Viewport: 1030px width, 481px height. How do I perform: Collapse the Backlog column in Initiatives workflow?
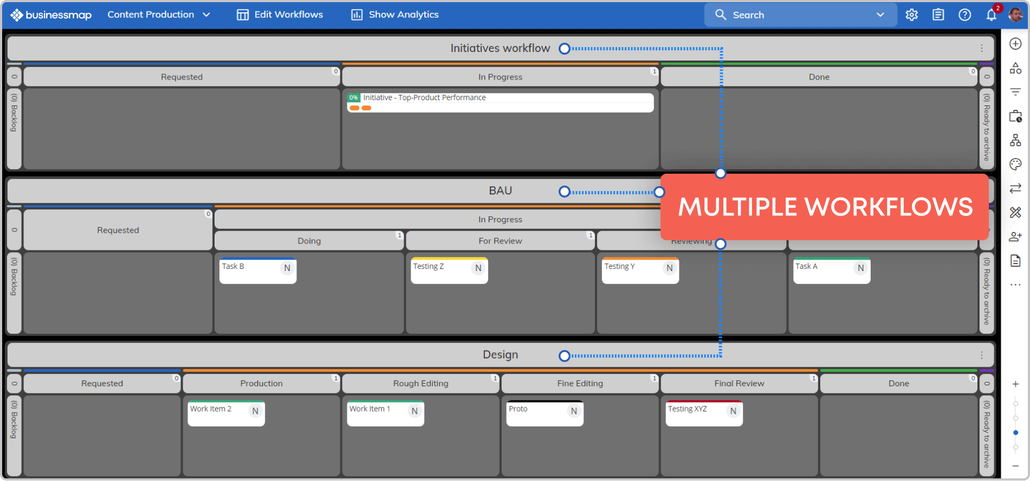coord(14,77)
